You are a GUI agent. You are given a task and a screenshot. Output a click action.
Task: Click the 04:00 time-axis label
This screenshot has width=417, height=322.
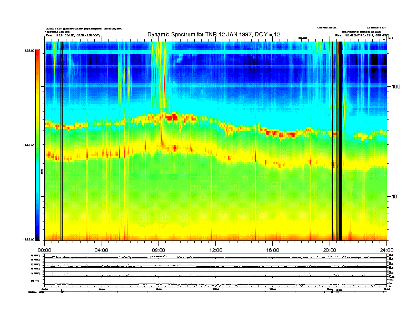click(x=102, y=250)
